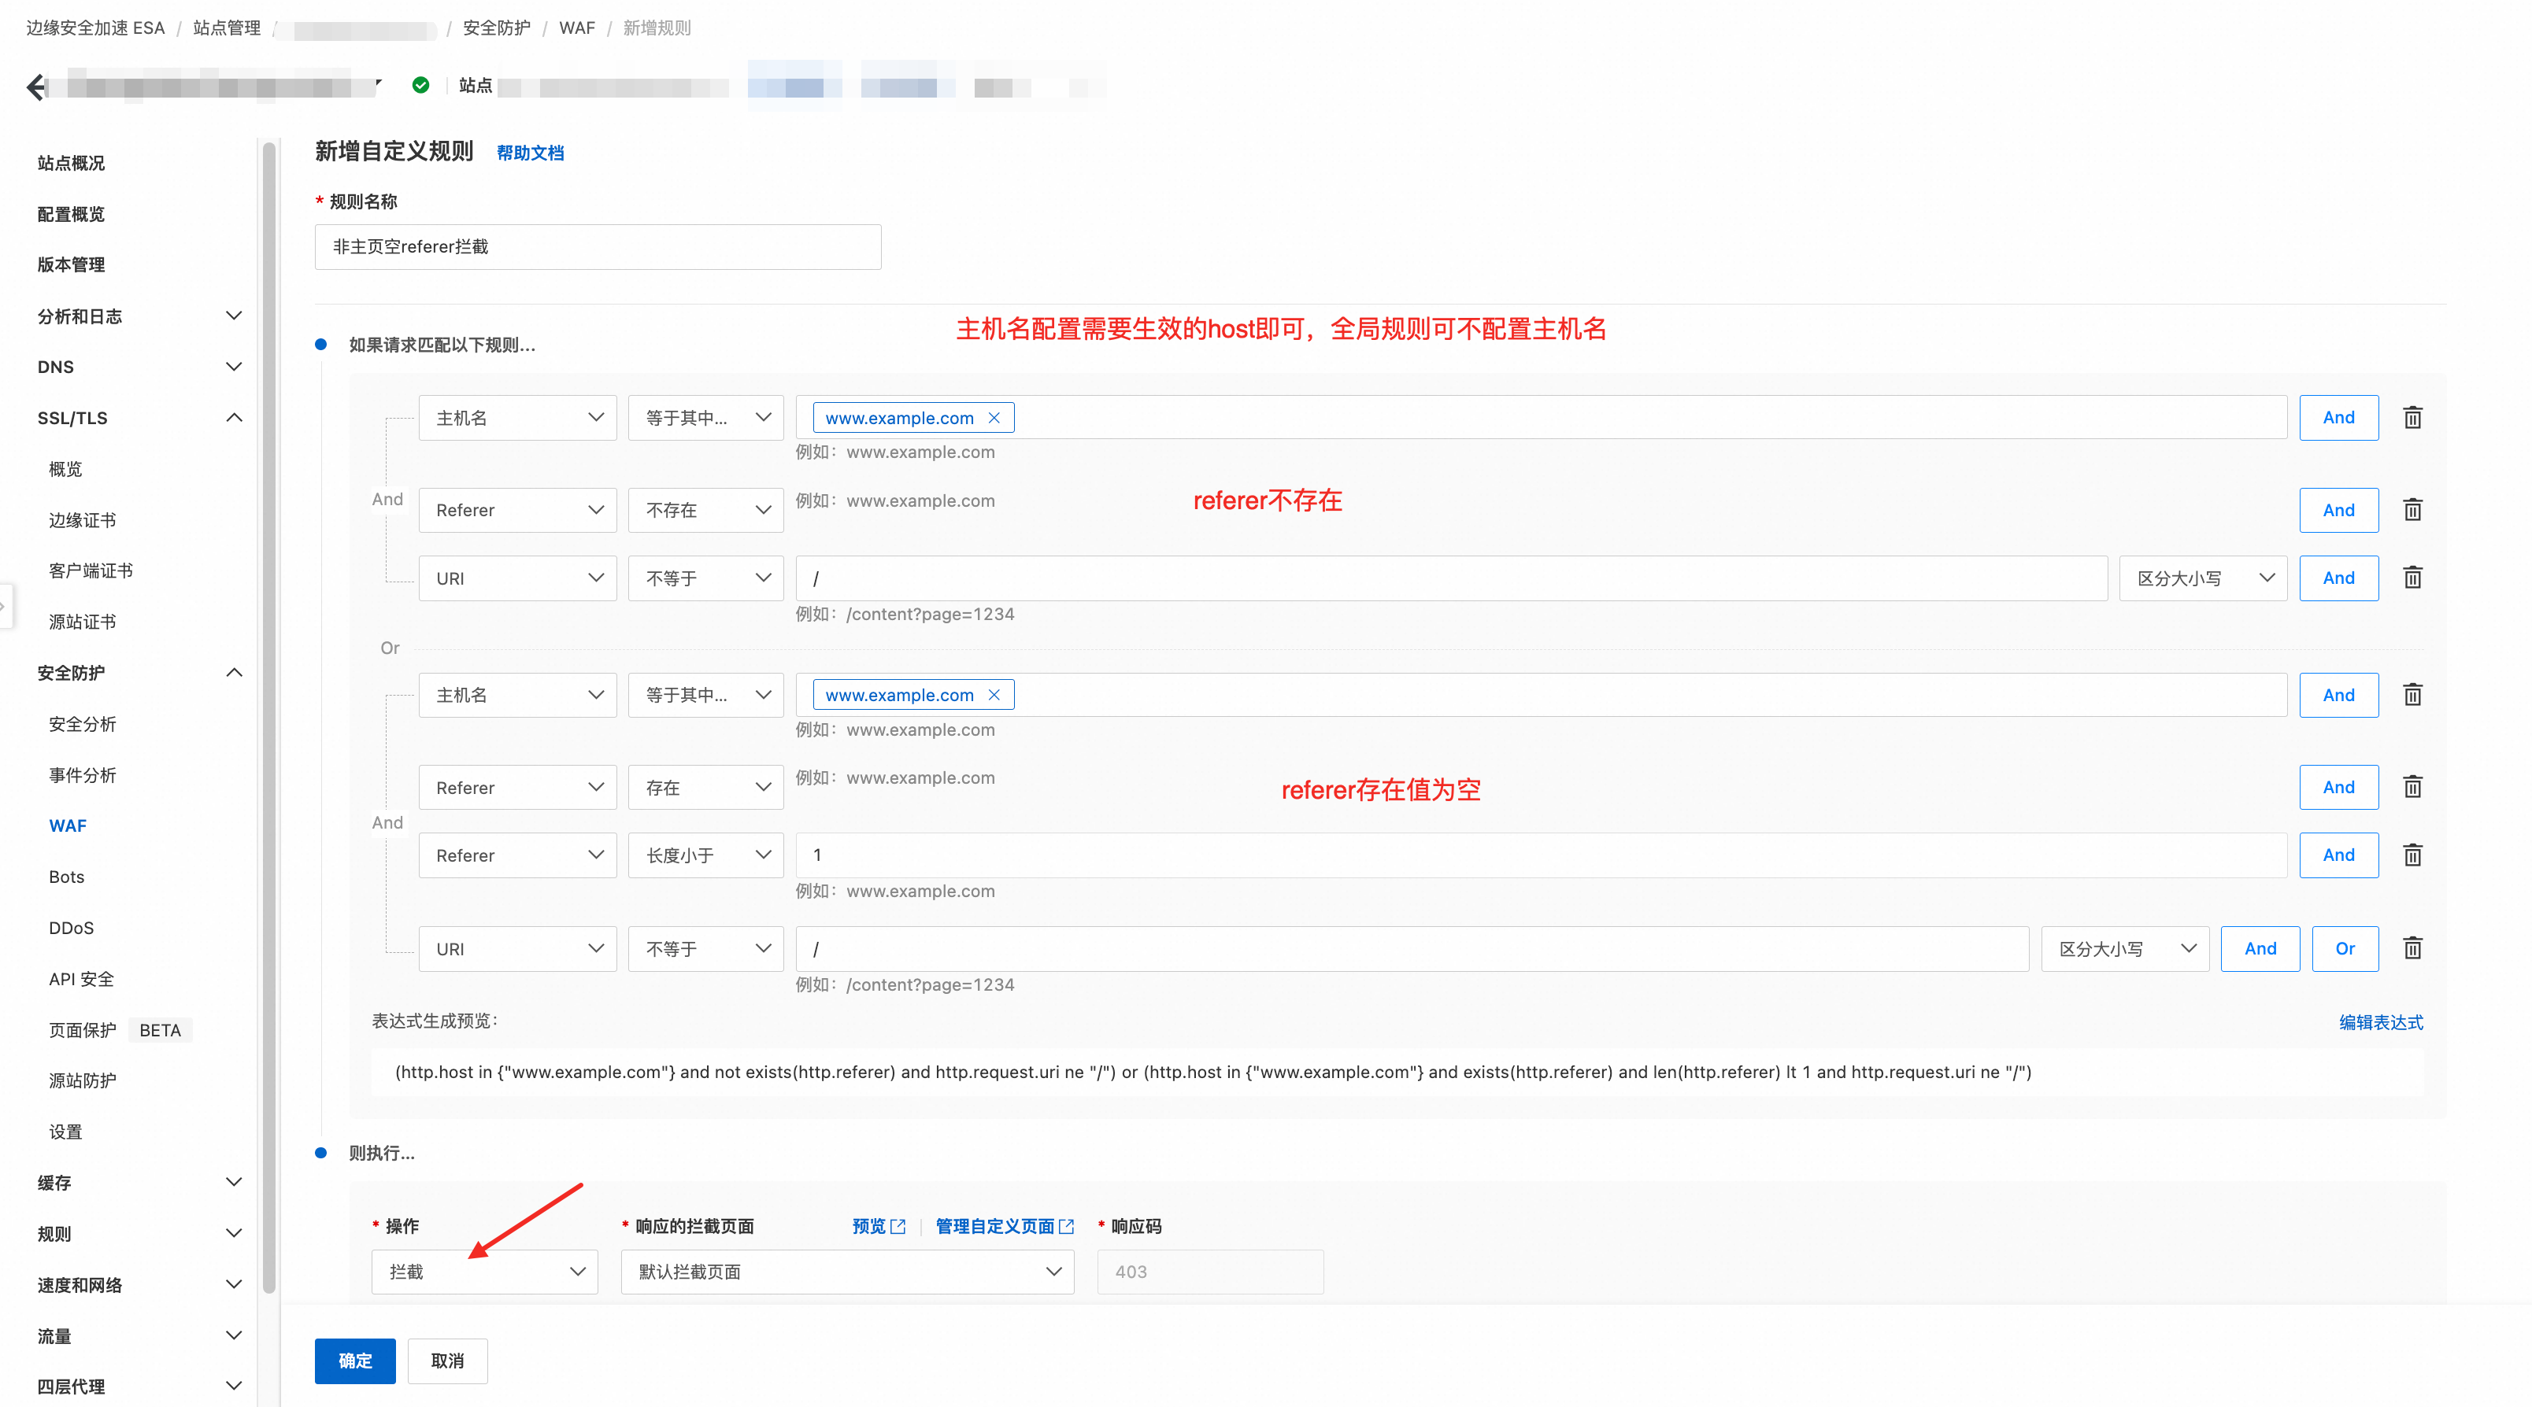Click the back arrow icon
The image size is (2532, 1407).
(x=35, y=87)
